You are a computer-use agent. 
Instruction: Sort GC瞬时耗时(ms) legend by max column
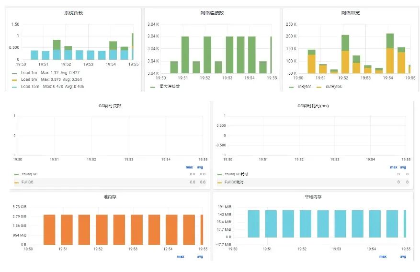(x=394, y=167)
